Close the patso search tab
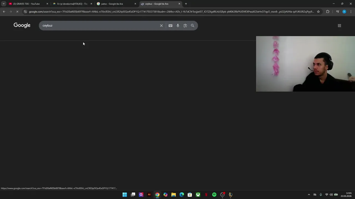355x199 pixels. [135, 4]
